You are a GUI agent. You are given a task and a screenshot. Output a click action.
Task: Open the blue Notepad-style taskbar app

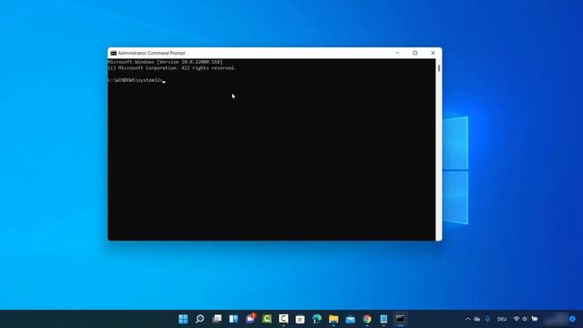(x=384, y=319)
